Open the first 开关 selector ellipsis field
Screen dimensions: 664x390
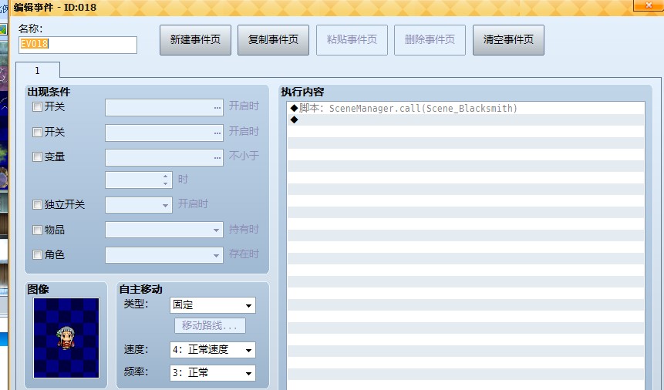coord(164,108)
